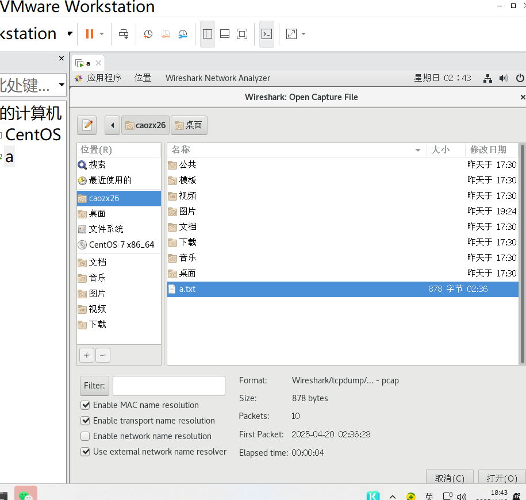Image resolution: width=526 pixels, height=500 pixels.
Task: Sort files by 大小 column header
Action: point(446,150)
